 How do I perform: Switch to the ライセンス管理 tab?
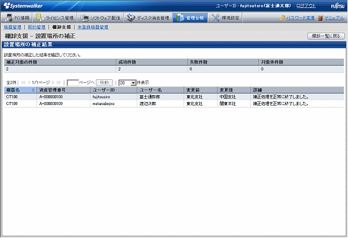[54, 18]
